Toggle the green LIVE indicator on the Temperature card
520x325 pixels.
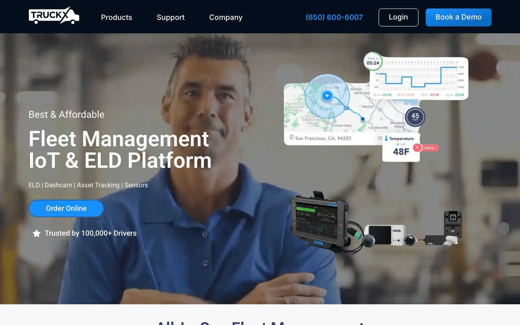click(398, 144)
